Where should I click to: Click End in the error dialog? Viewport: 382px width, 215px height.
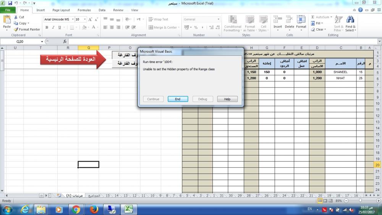178,99
